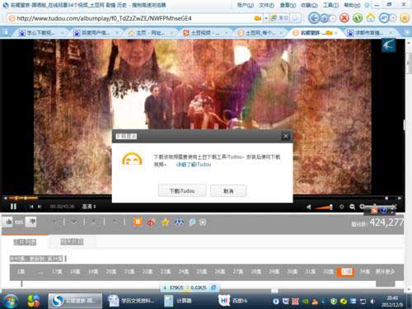
Task: Dislike the video with thumbs-down icon
Action: tap(31, 222)
